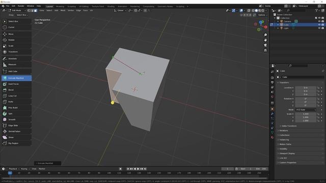This screenshot has height=183, width=326.
Task: Select the Scale tool
Action: pos(16,46)
